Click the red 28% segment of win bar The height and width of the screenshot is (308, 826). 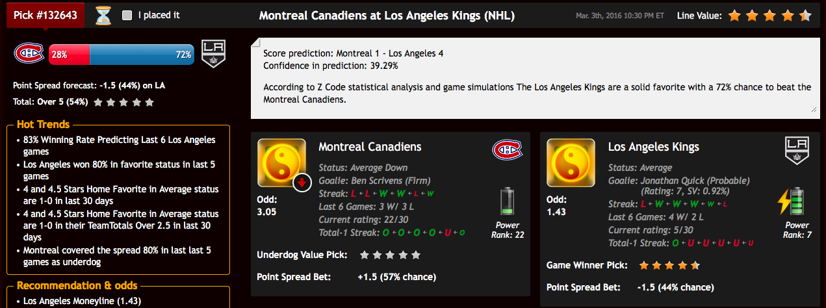tap(70, 55)
